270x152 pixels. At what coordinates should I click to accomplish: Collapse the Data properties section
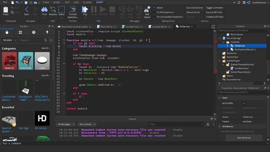pyautogui.click(x=219, y=98)
